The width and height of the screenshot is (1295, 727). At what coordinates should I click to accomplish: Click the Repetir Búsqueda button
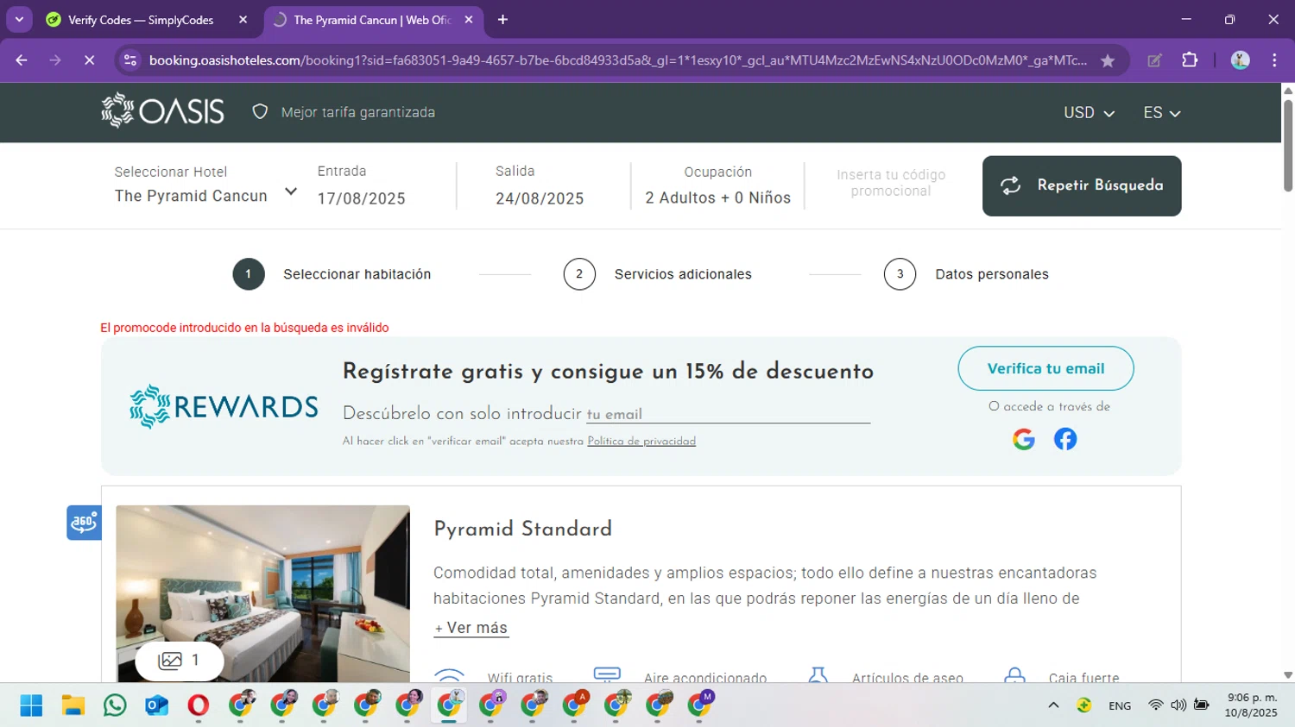pos(1082,185)
